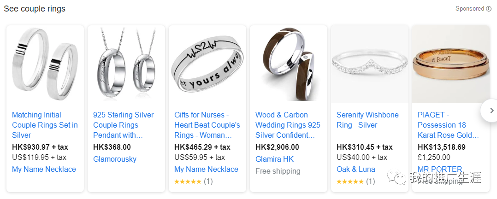View the Heart Beat ring image
Image resolution: width=497 pixels, height=199 pixels.
[207, 64]
